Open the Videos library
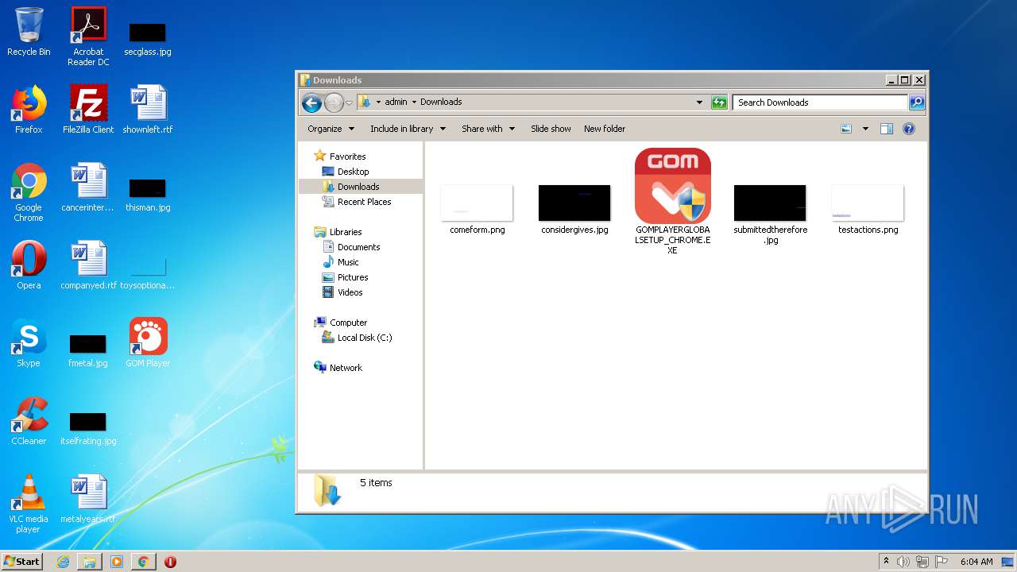Image resolution: width=1017 pixels, height=572 pixels. tap(350, 292)
